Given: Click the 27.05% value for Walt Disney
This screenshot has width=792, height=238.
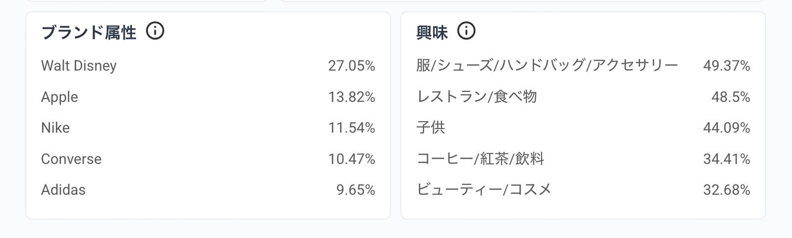Looking at the screenshot, I should 351,66.
